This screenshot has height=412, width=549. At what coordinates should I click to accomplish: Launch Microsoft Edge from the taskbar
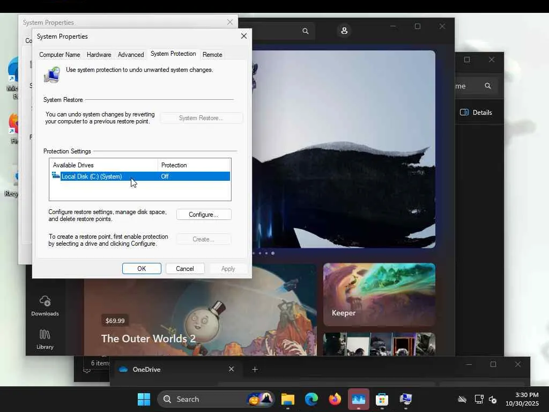pyautogui.click(x=311, y=399)
